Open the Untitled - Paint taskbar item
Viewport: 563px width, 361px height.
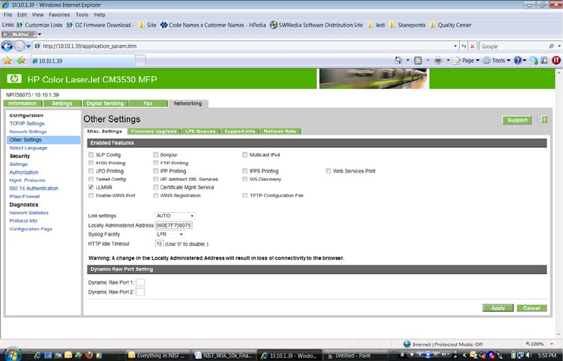coord(355,356)
